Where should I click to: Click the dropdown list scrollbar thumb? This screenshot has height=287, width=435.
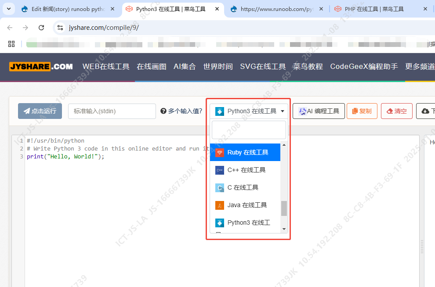(x=284, y=208)
